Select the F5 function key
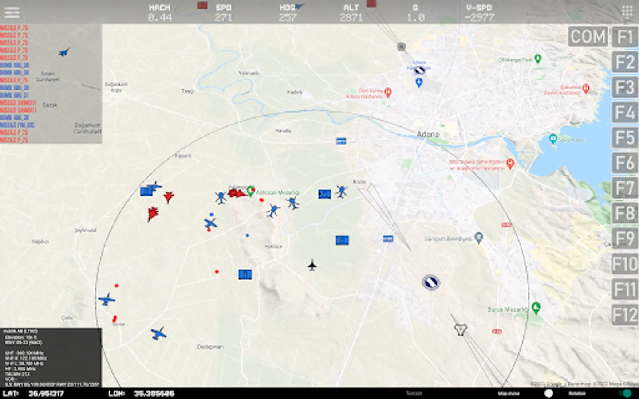The height and width of the screenshot is (399, 639). tap(625, 138)
